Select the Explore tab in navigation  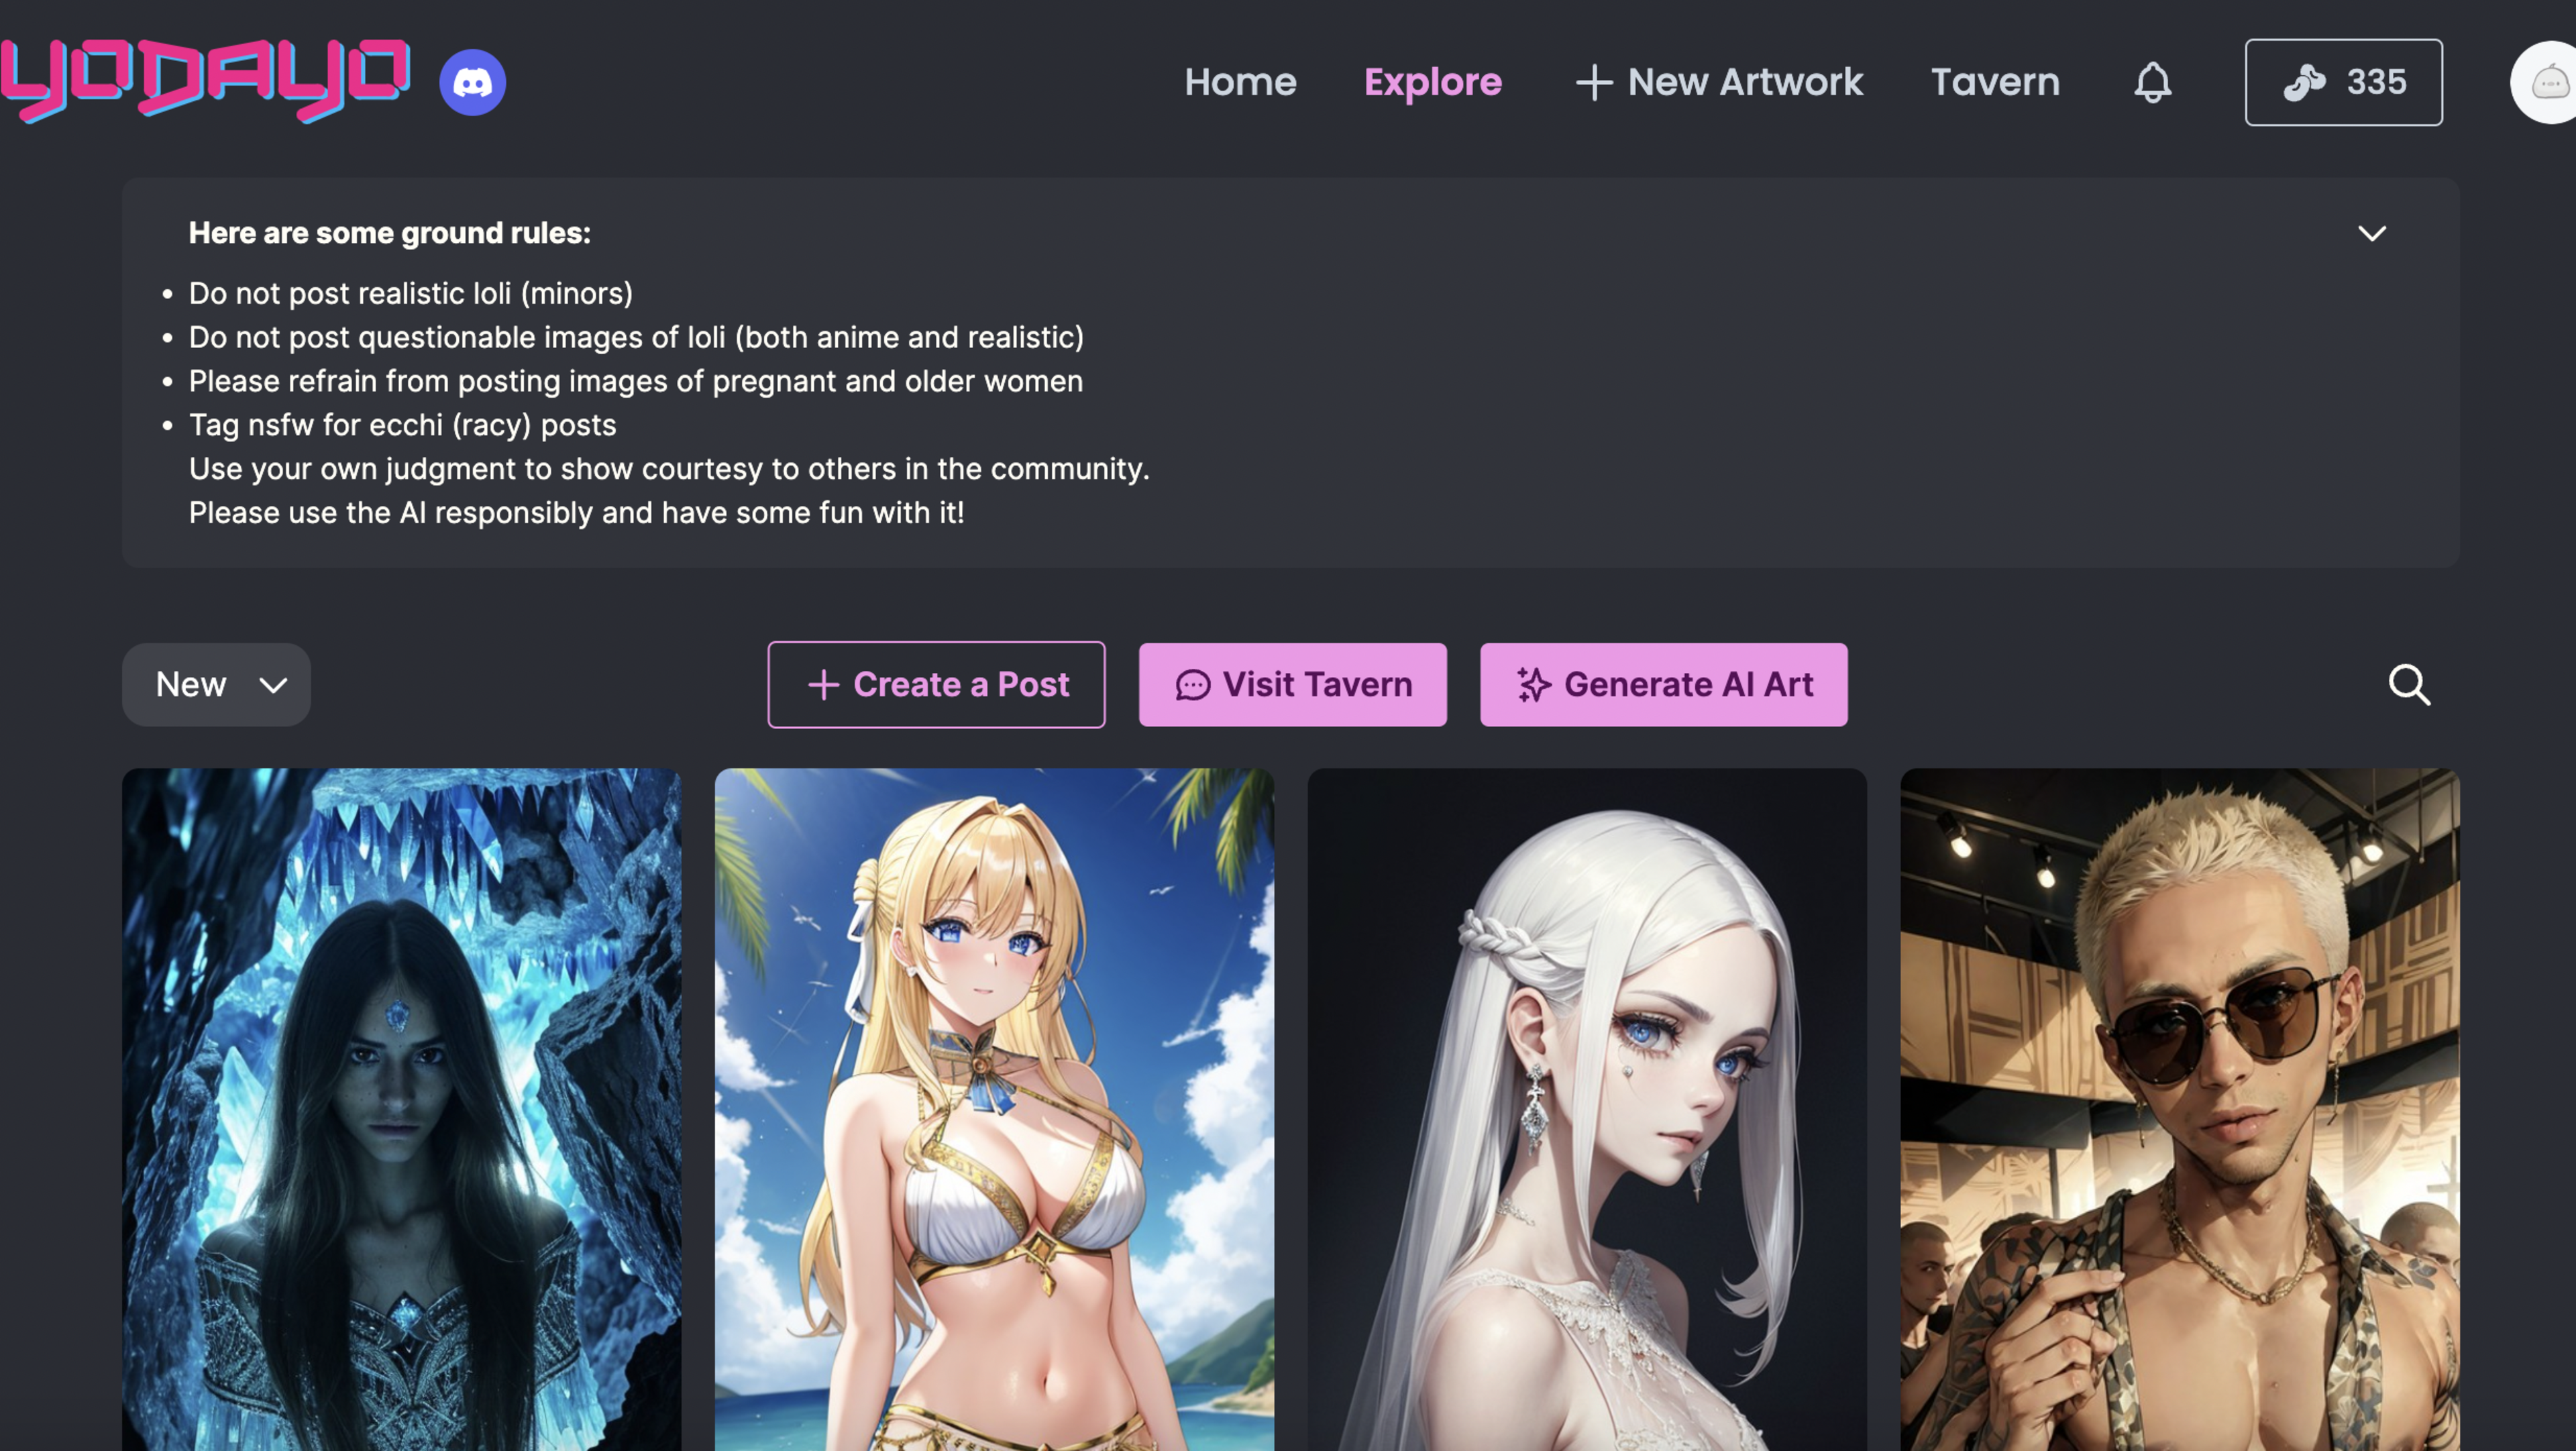[x=1433, y=80]
